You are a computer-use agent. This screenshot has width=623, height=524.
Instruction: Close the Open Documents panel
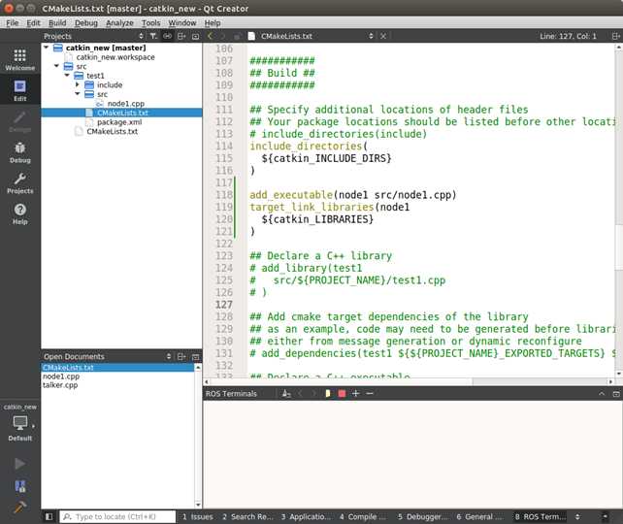coord(195,356)
